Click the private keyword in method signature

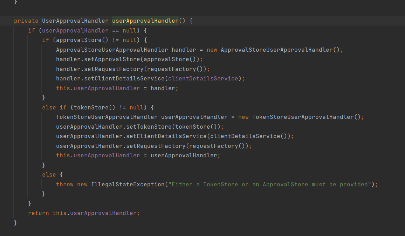tap(26, 21)
